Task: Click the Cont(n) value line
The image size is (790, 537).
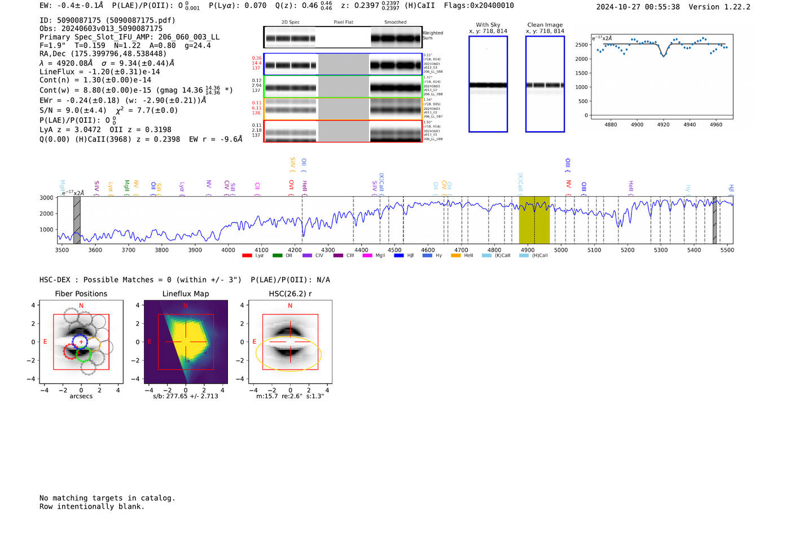Action: (x=95, y=80)
